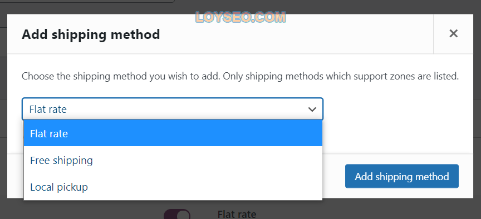Confirm with Add shipping method button

(x=402, y=176)
